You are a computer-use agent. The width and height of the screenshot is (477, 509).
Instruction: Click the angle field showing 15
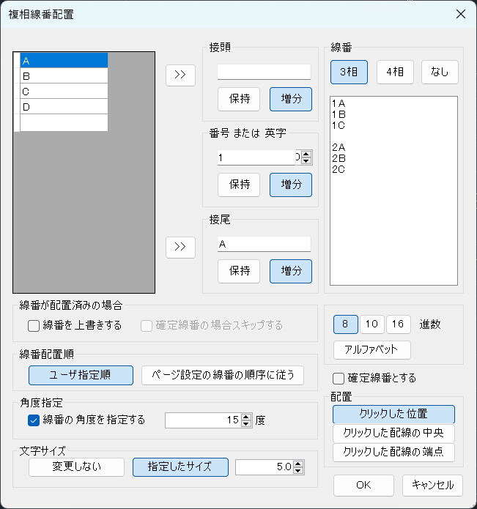203,420
